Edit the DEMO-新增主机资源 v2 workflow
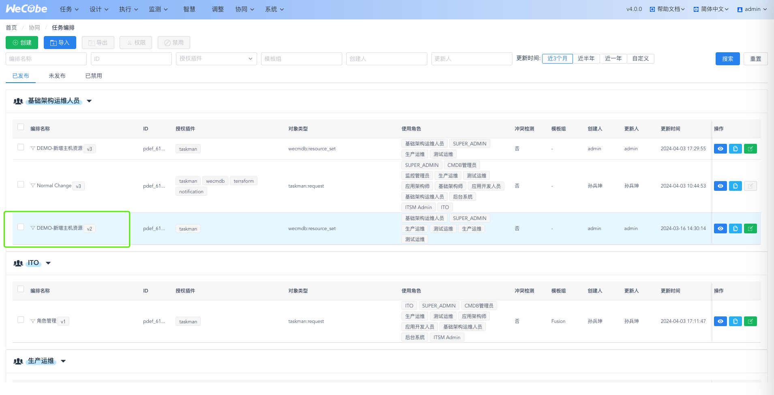Viewport: 774px width, 395px height. 750,228
